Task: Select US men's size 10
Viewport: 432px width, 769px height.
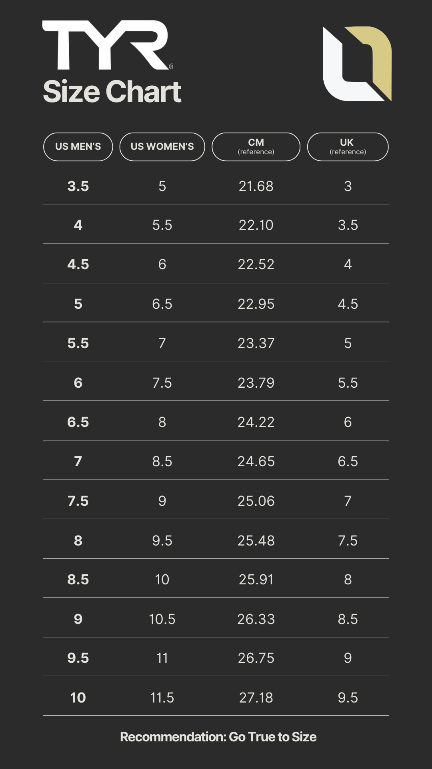Action: 78,698
